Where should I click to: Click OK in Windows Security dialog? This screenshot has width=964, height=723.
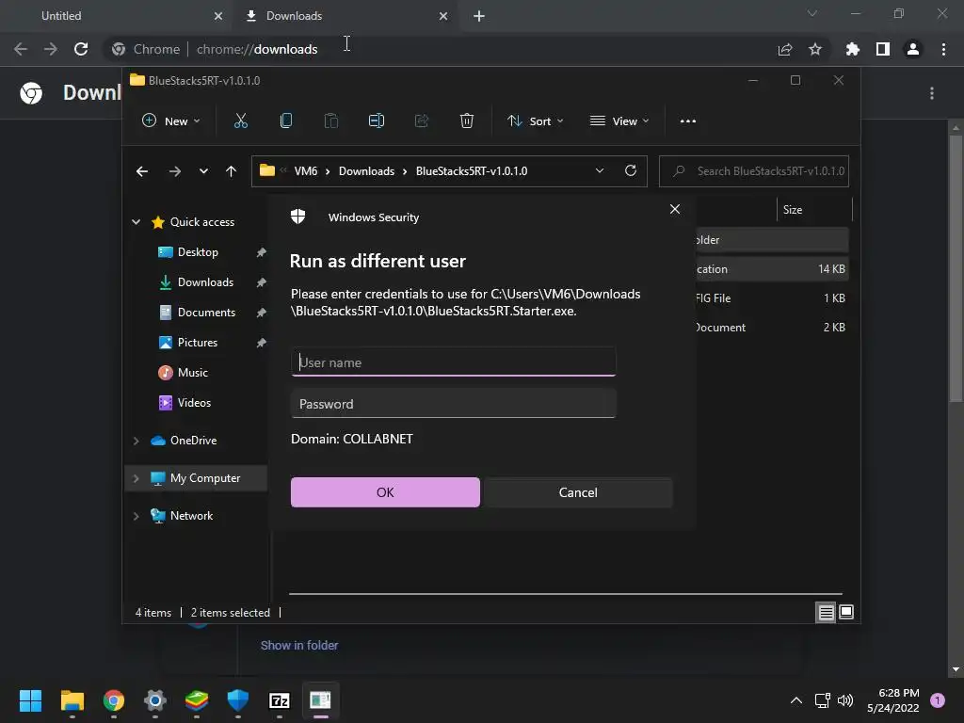click(385, 492)
